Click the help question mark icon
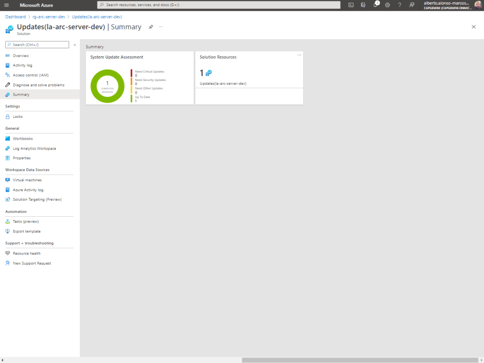 click(x=400, y=5)
